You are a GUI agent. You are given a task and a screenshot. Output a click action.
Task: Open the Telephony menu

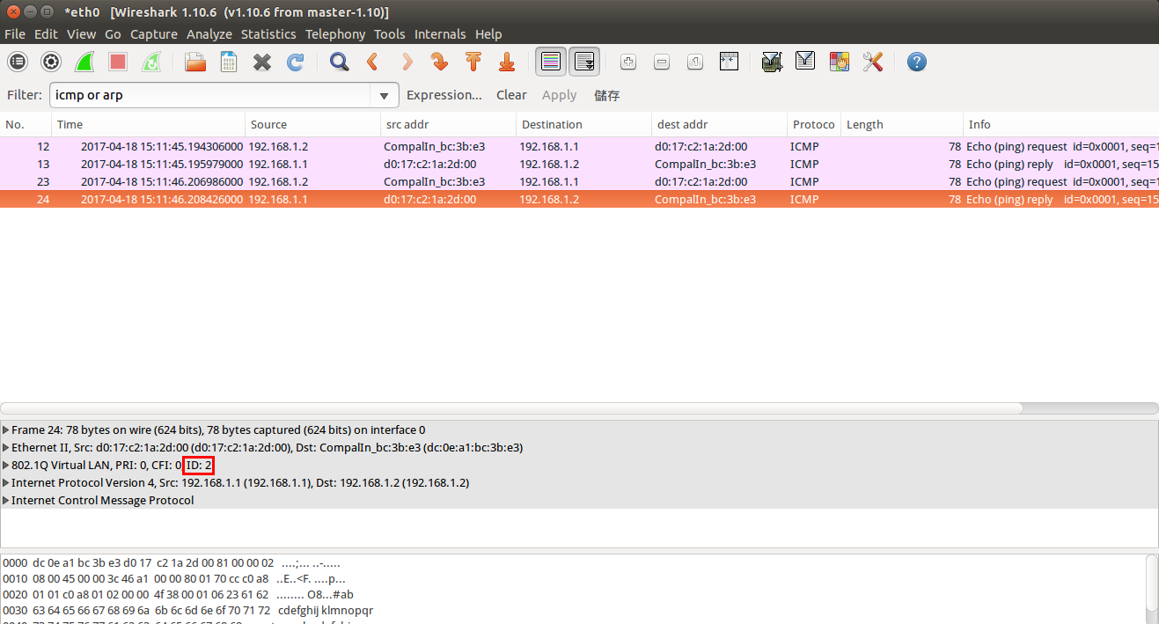pyautogui.click(x=335, y=34)
